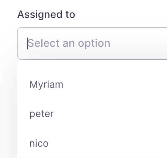Click the peter list entry
This screenshot has height=158, width=167.
point(92,114)
